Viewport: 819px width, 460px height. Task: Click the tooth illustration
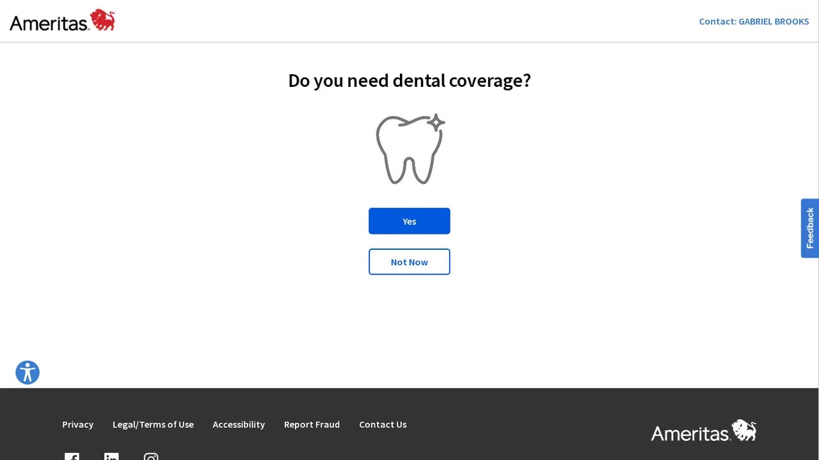pyautogui.click(x=410, y=149)
